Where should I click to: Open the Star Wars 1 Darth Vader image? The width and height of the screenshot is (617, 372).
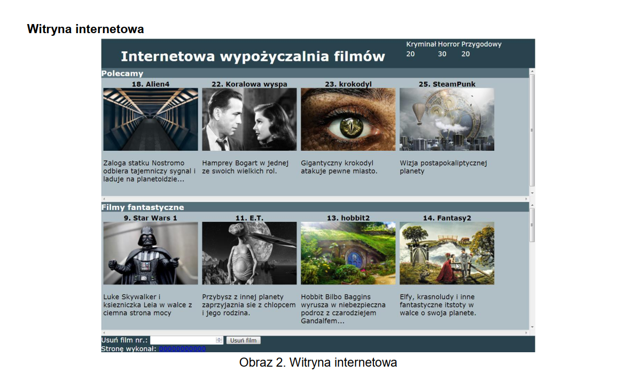150,253
